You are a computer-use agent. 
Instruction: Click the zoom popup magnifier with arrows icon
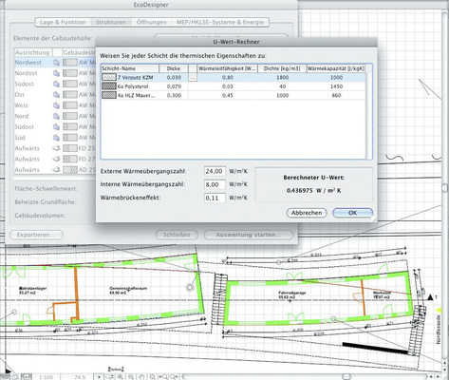(x=109, y=377)
